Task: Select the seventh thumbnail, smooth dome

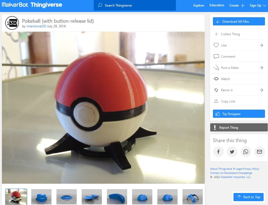Action: [x=167, y=197]
